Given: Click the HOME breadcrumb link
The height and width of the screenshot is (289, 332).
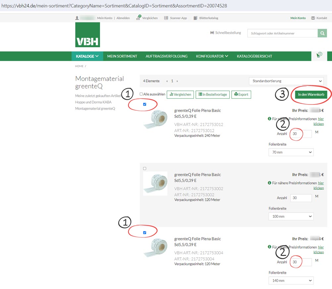Looking at the screenshot, I should (x=79, y=66).
